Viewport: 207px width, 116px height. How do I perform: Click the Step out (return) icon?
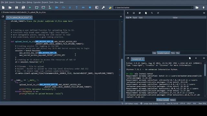(77, 7)
